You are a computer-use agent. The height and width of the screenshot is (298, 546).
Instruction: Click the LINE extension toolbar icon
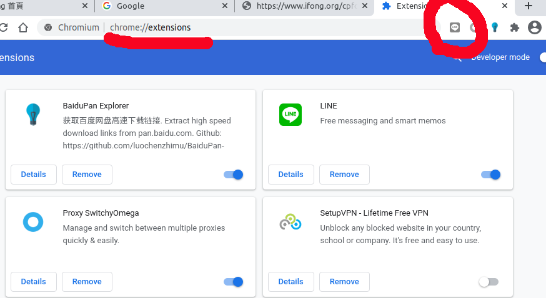(455, 27)
